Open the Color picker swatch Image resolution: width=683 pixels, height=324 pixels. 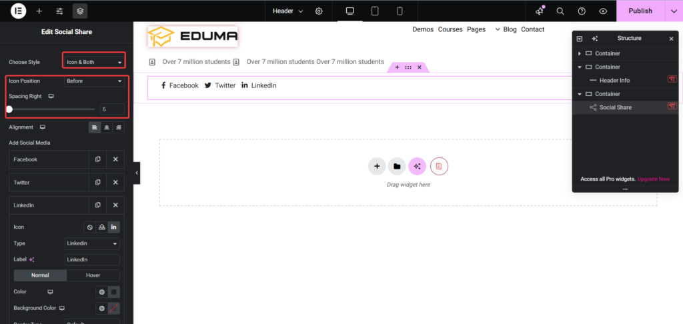tap(113, 292)
